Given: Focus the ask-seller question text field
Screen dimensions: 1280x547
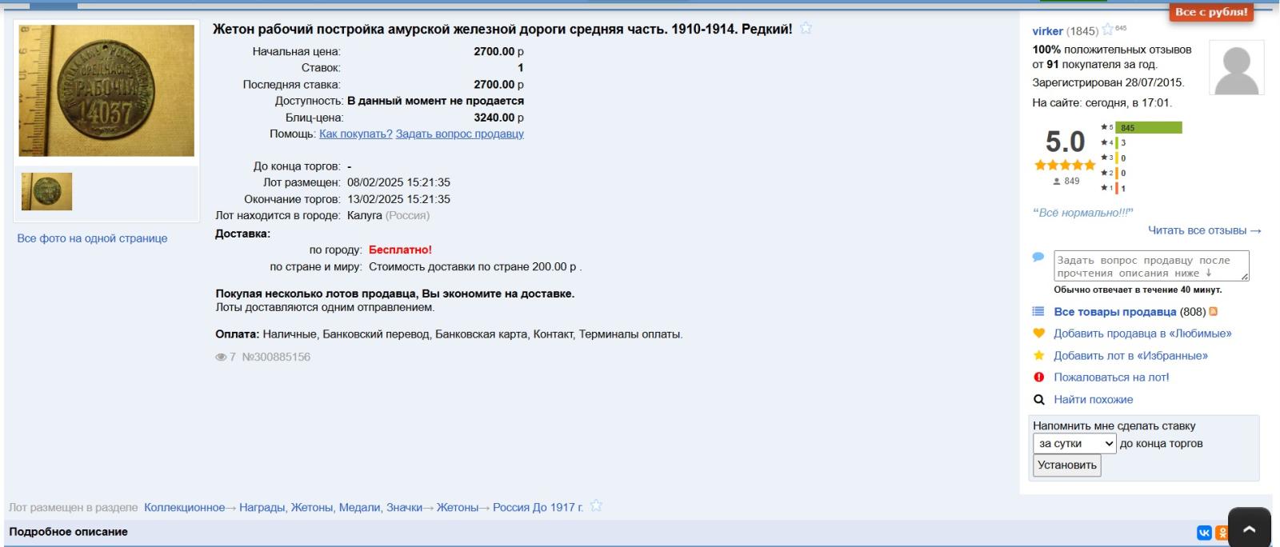Looking at the screenshot, I should click(1149, 266).
